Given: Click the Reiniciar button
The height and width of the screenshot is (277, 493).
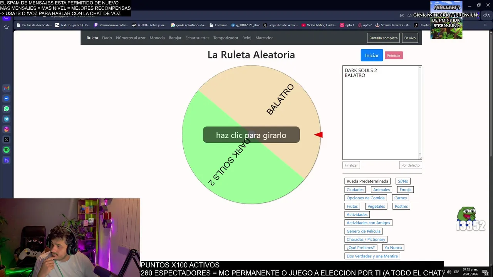Looking at the screenshot, I should [394, 55].
